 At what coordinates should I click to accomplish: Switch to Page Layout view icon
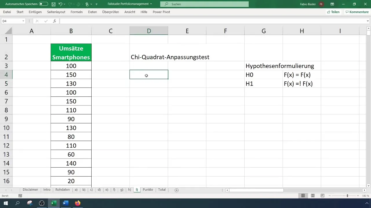coord(313,196)
